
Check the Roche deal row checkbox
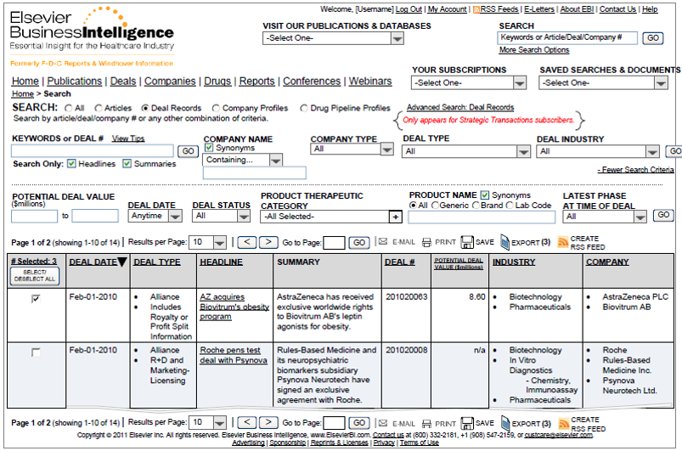click(36, 352)
